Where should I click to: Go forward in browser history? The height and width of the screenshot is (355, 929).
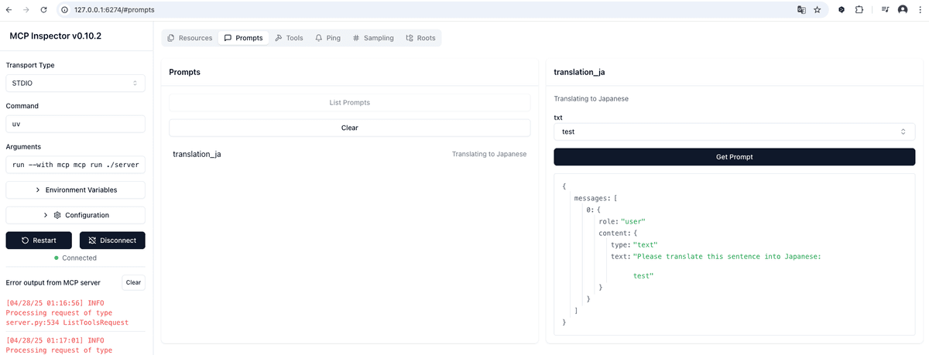tap(26, 10)
